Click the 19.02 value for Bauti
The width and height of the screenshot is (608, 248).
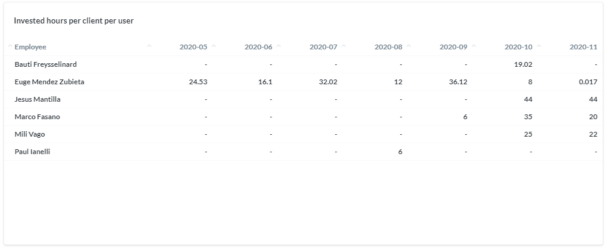click(523, 64)
